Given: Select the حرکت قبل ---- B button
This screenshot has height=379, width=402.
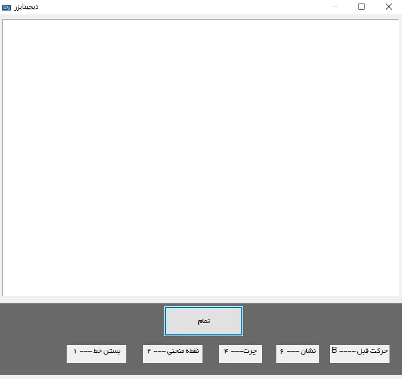Looking at the screenshot, I should click(x=360, y=353).
